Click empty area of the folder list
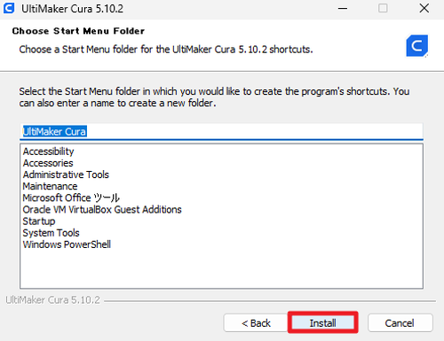444x341 pixels. pyautogui.click(x=221, y=268)
